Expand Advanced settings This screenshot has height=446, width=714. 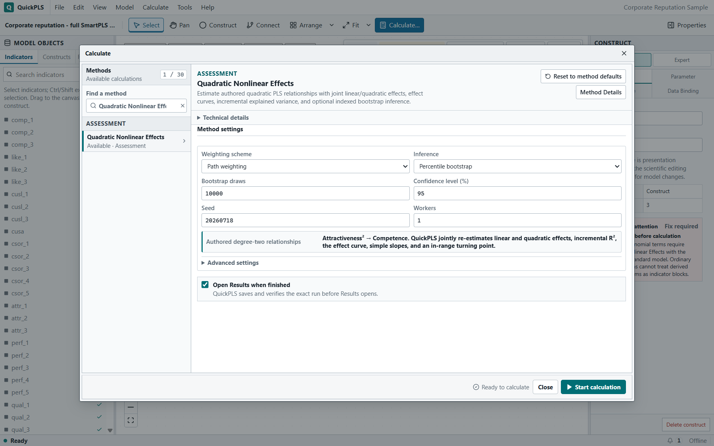230,263
